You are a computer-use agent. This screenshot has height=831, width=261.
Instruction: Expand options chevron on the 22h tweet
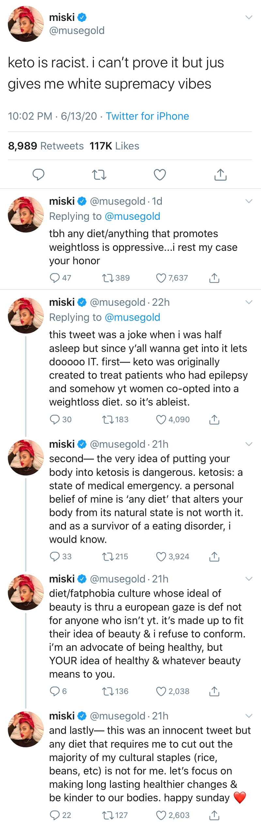249,302
